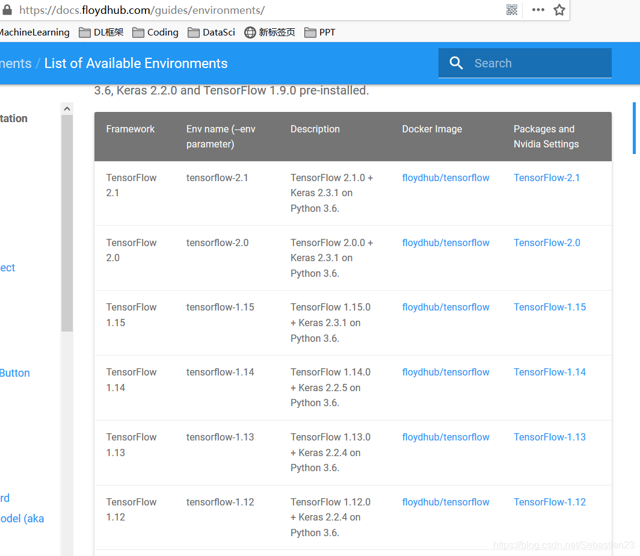Select the 'tensorflow-1.13' env name cell

[x=220, y=437]
